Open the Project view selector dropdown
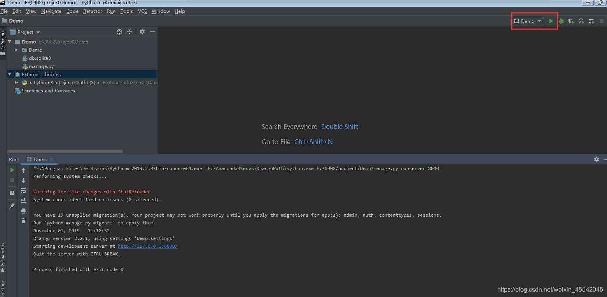This screenshot has height=297, width=607. (25, 32)
